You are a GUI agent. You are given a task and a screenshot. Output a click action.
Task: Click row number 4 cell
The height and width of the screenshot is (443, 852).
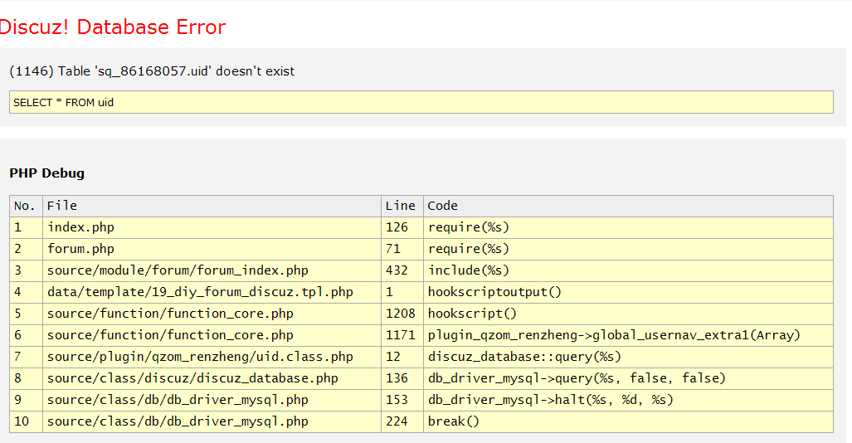(26, 292)
